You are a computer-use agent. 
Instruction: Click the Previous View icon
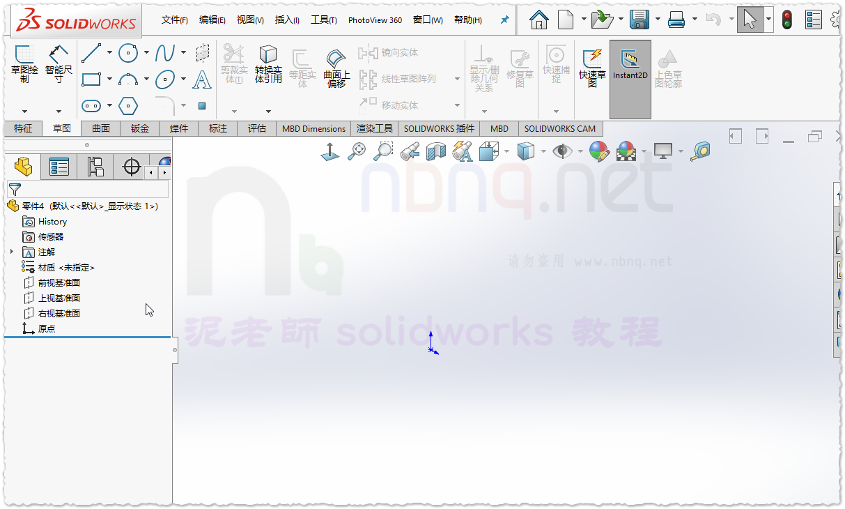410,151
